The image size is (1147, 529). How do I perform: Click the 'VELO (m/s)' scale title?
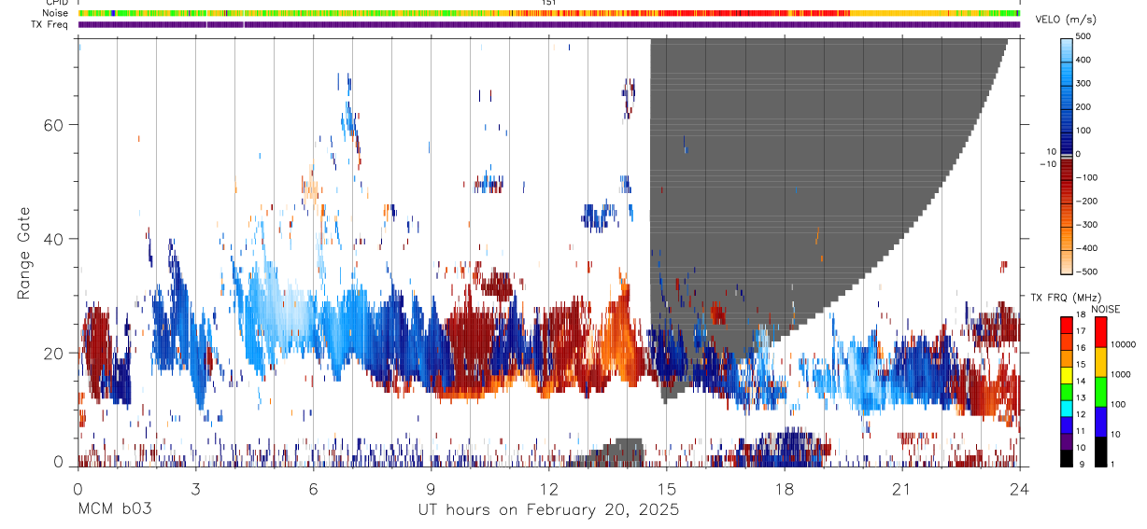(x=1065, y=20)
